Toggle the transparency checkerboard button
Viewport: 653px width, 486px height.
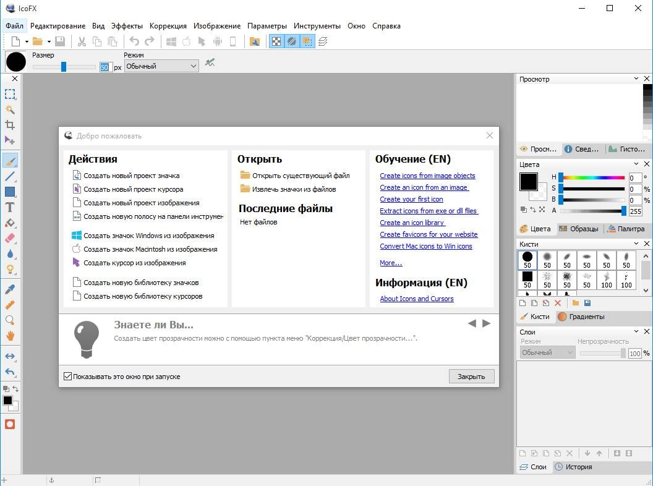[276, 41]
